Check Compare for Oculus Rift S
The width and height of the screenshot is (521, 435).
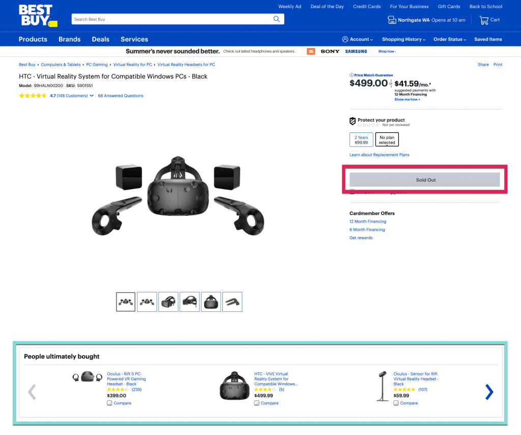[109, 403]
